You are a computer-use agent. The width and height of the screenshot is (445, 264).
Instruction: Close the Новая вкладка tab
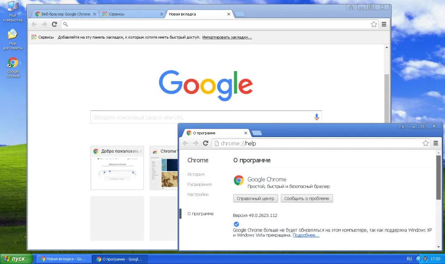coord(229,14)
